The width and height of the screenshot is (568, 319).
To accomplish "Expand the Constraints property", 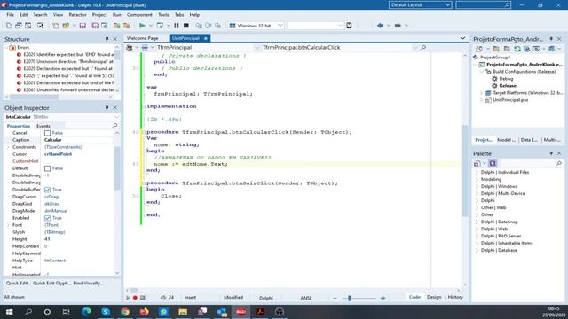I will tap(8, 147).
